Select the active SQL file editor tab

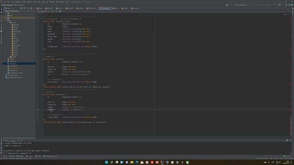coord(105,8)
